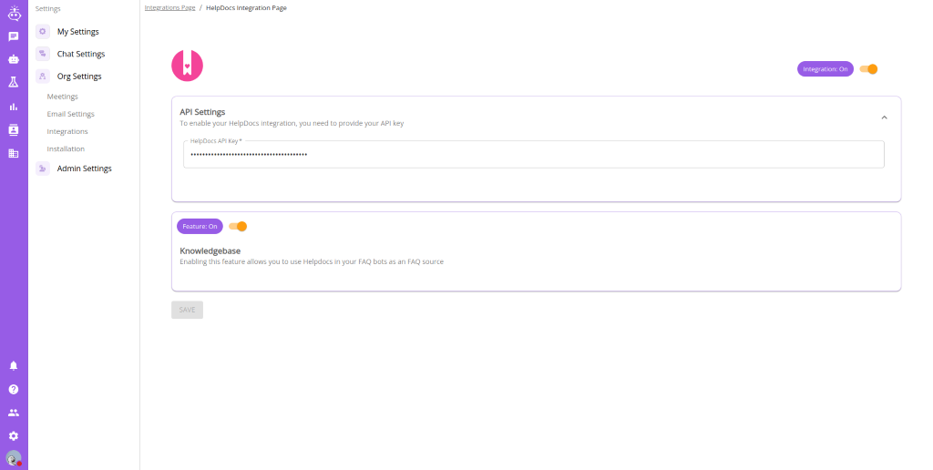Select Meetings under Org Settings
This screenshot has width=933, height=470.
pos(63,97)
